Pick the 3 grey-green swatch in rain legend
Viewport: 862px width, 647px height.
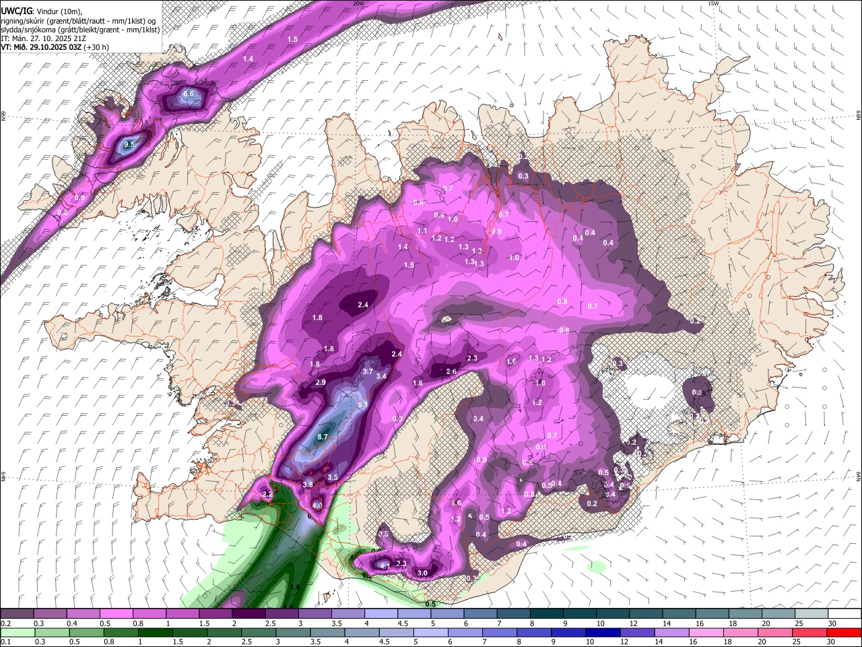292,632
